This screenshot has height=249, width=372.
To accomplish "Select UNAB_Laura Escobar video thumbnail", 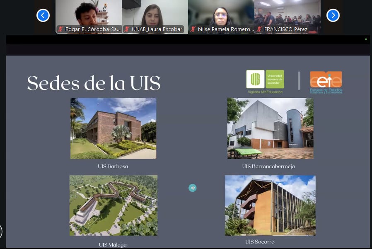I will tap(155, 17).
